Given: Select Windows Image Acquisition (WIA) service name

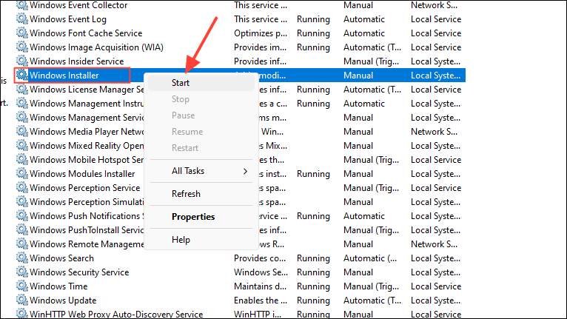Looking at the screenshot, I should [96, 47].
